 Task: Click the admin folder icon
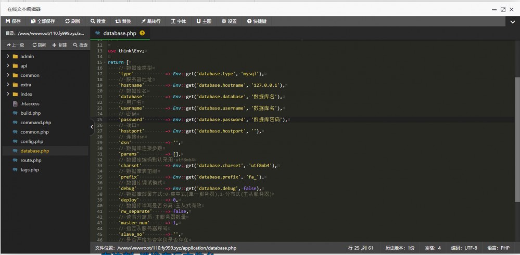coord(15,56)
